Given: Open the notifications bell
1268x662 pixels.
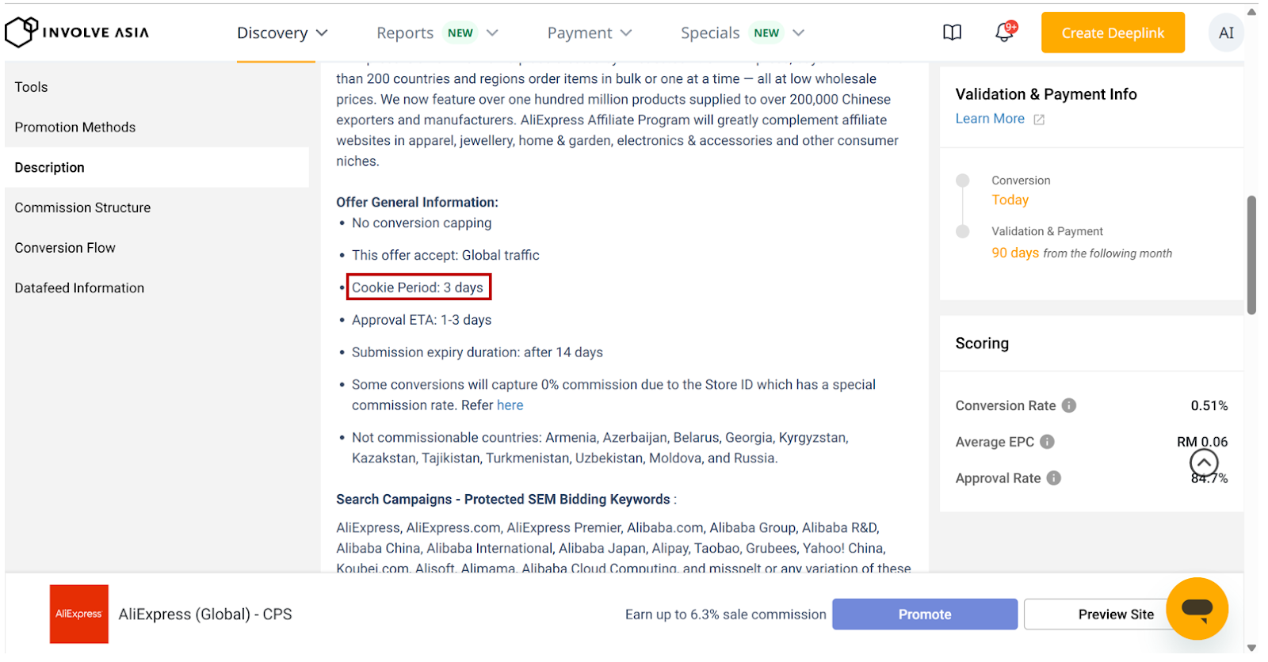Looking at the screenshot, I should tap(1005, 32).
